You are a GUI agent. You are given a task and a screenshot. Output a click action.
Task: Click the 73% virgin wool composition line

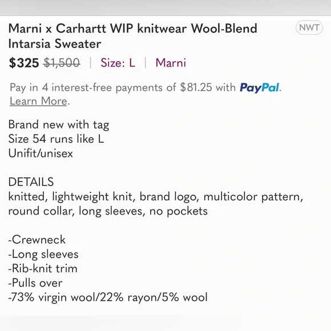click(x=108, y=297)
